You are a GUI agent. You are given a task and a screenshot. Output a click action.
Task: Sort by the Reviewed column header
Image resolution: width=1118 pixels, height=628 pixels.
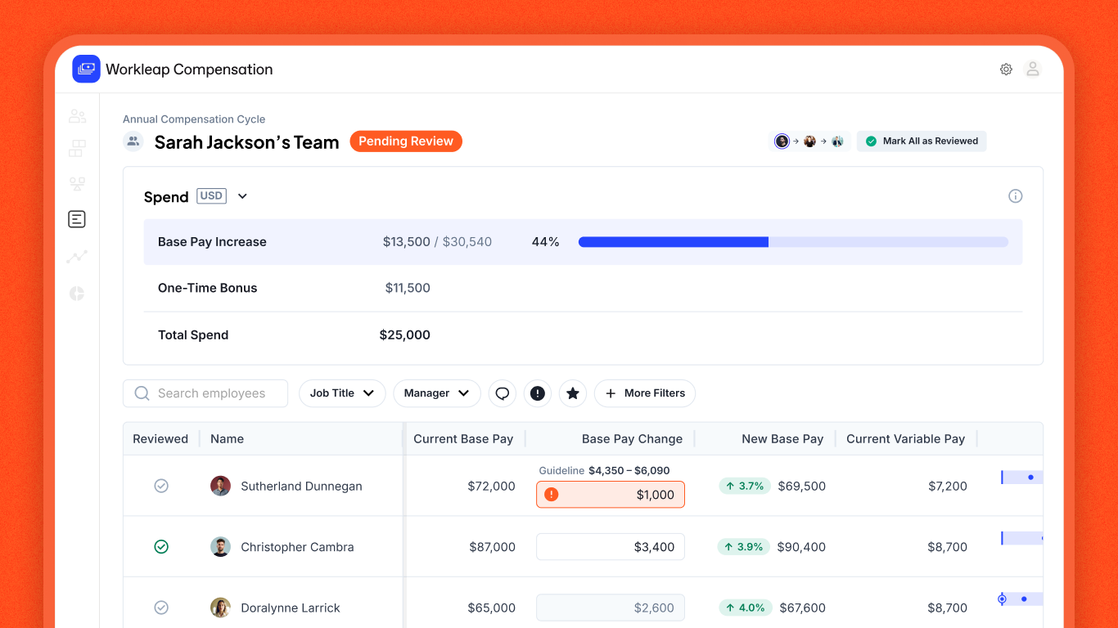pyautogui.click(x=160, y=439)
